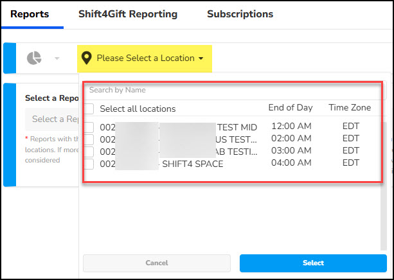Tick the checkbox for 02:00 AM location
Screen dimensions: 394x280
[89, 139]
